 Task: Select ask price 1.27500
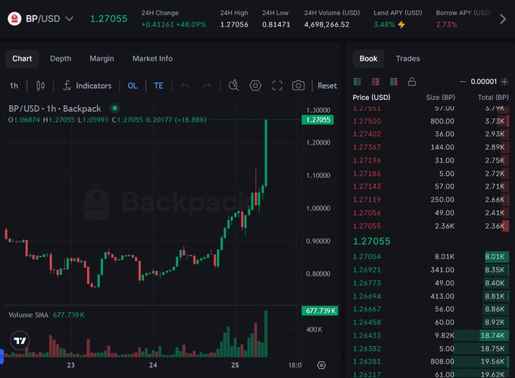tap(367, 121)
